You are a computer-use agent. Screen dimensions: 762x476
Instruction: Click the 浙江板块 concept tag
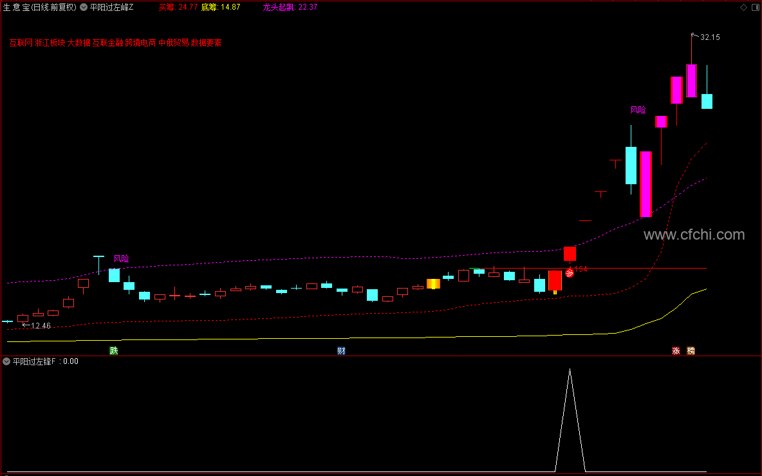point(50,43)
